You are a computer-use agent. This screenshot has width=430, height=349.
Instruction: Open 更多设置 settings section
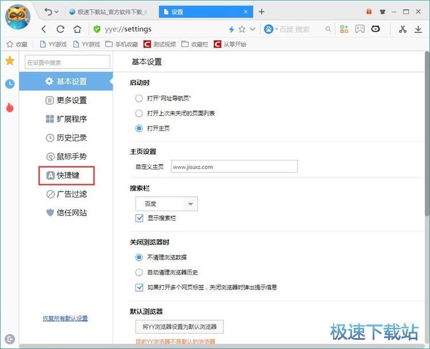coord(66,100)
